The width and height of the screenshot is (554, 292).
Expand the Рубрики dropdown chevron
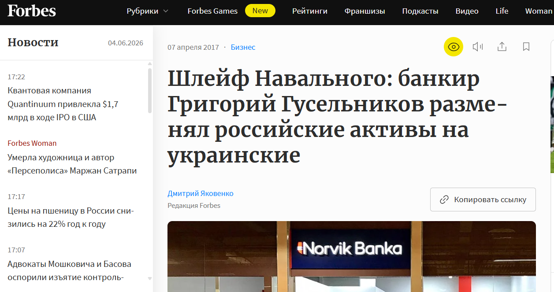click(166, 11)
